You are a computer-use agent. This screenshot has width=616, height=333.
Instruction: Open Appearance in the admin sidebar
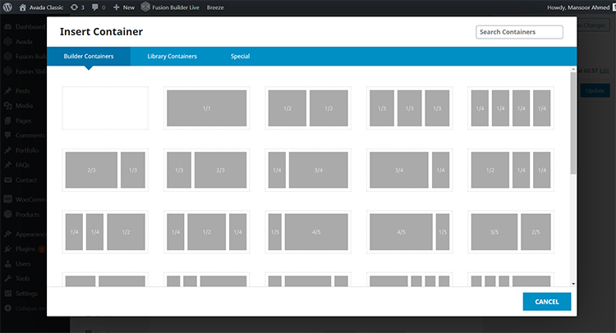(x=25, y=234)
